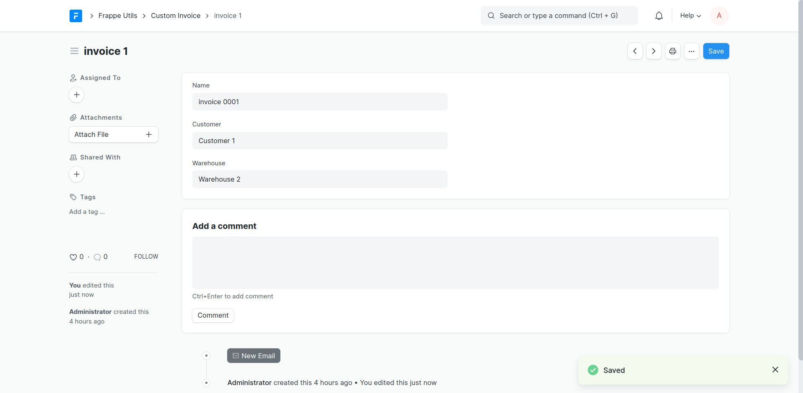Focus the search command bar

[x=559, y=16]
